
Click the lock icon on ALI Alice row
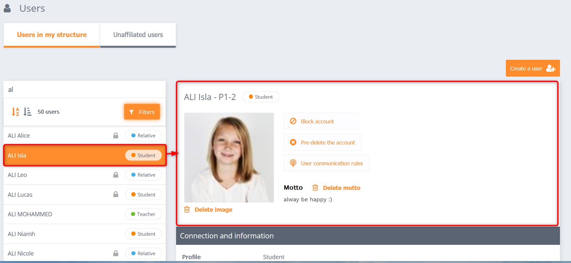(116, 135)
